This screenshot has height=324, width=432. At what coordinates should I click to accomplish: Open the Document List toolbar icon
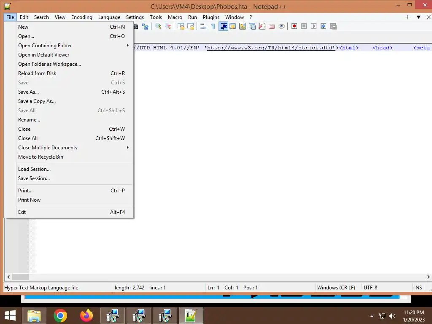tap(252, 26)
